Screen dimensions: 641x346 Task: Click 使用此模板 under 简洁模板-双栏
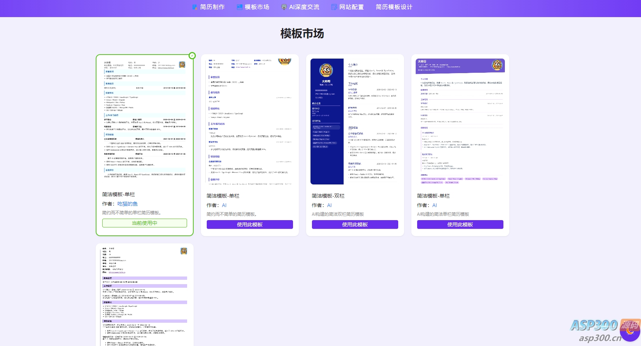[x=355, y=224]
